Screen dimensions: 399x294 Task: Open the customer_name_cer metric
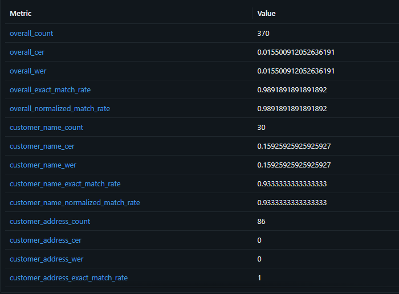(x=42, y=146)
